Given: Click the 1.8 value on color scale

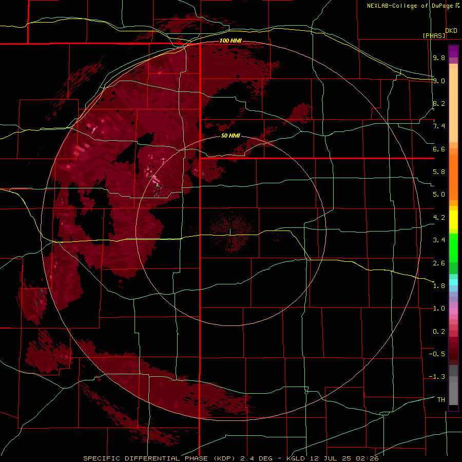Looking at the screenshot, I should [x=439, y=286].
